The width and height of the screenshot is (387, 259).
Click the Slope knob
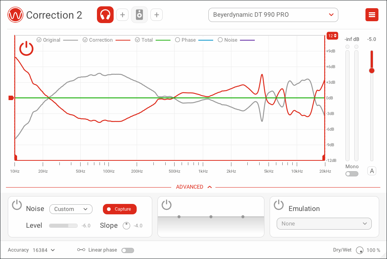point(126,226)
